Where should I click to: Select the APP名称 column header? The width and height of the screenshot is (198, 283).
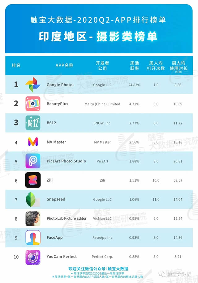(x=64, y=65)
